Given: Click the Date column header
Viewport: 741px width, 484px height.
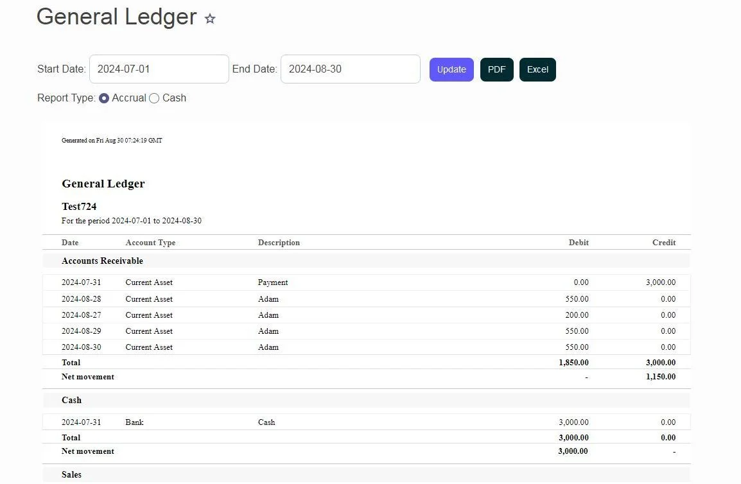Looking at the screenshot, I should pos(70,243).
